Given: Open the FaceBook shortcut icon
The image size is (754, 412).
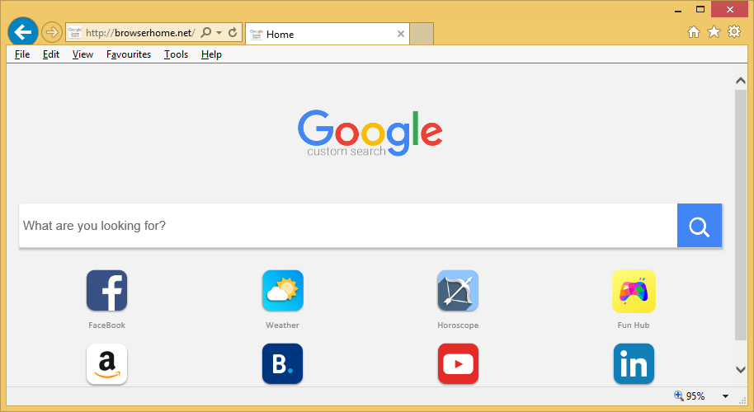Looking at the screenshot, I should point(106,291).
